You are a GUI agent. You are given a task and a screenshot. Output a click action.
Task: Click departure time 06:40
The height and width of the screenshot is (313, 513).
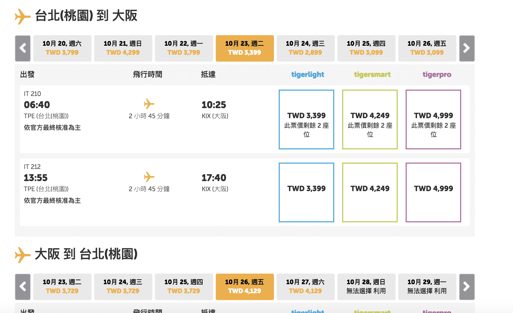(x=37, y=105)
